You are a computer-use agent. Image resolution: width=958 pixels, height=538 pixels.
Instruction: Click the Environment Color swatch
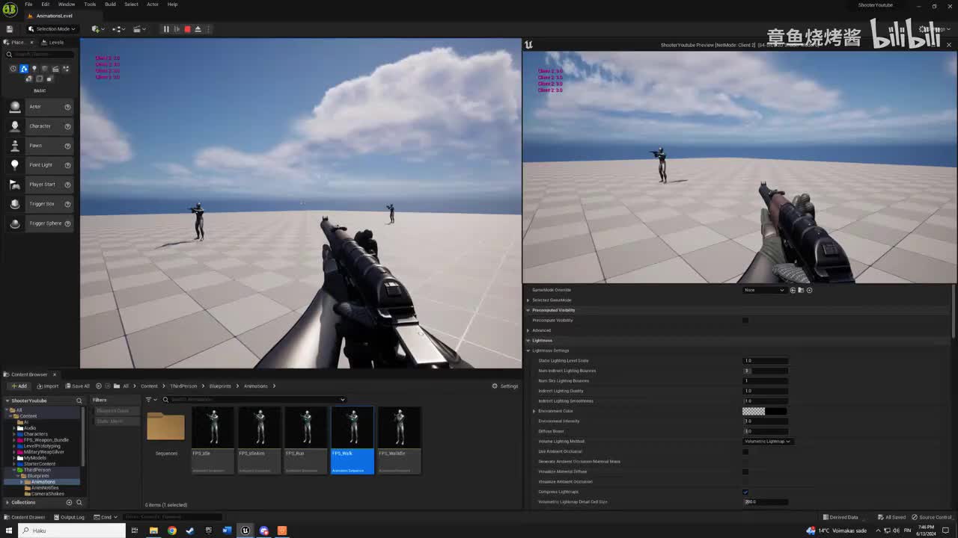point(764,411)
